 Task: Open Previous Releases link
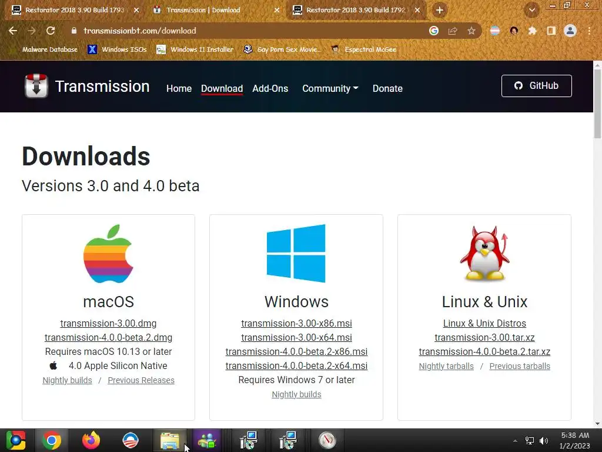[141, 381]
